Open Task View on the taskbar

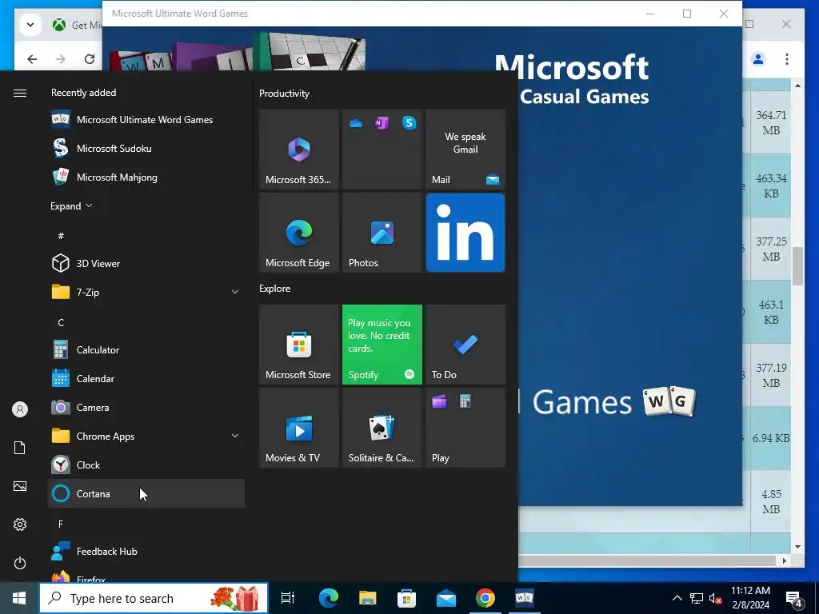tap(288, 598)
